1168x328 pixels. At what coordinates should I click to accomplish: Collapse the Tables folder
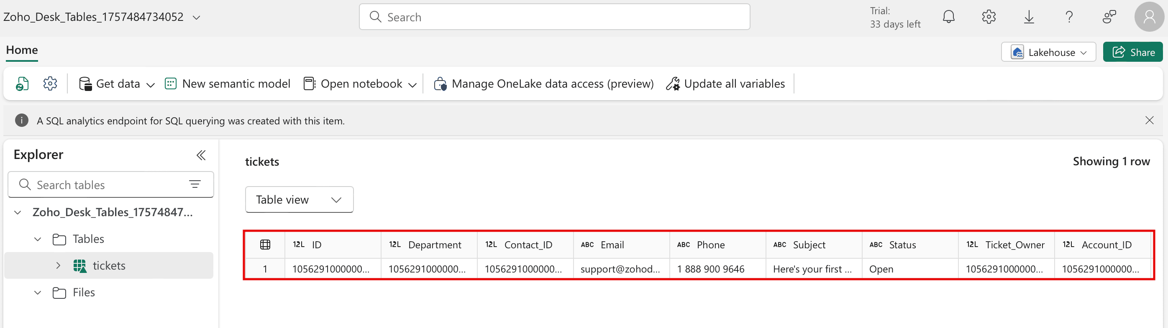point(38,239)
